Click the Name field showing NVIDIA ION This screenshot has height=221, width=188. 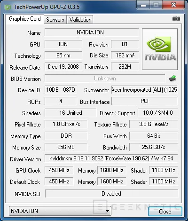pos(92,32)
